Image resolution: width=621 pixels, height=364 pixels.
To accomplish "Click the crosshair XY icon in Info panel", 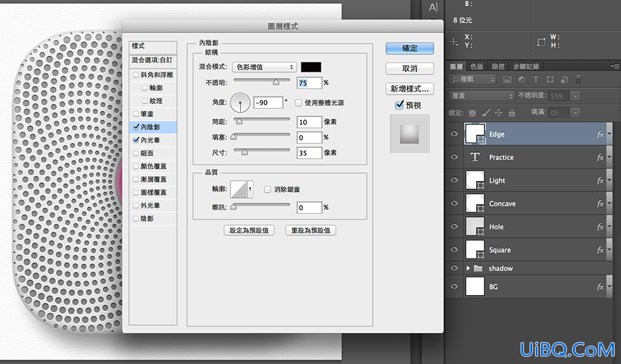I will (x=454, y=41).
